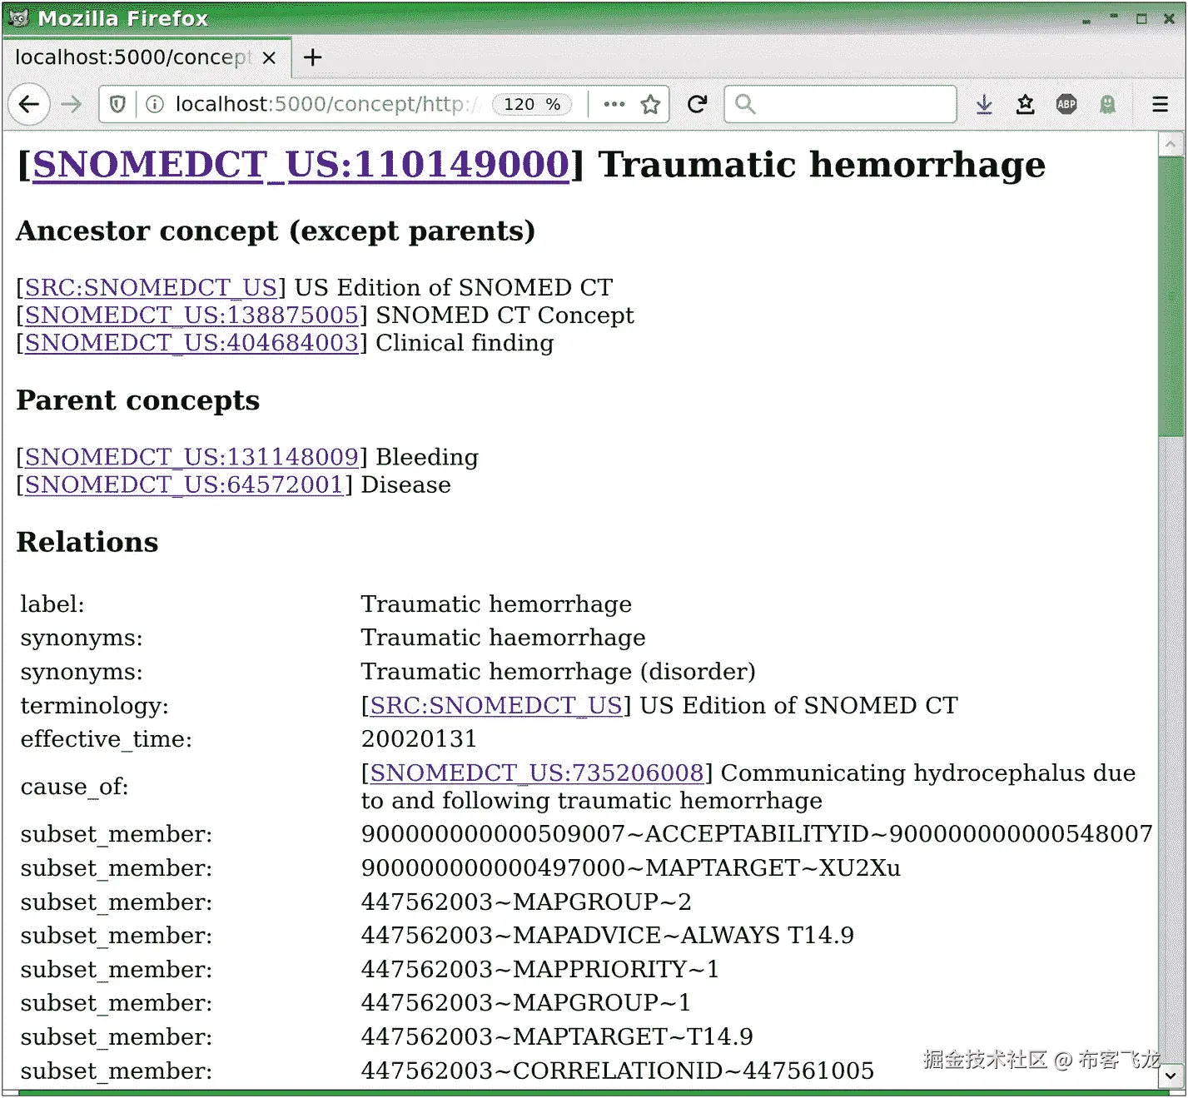Select the localhost:5000/concept tab
Image resolution: width=1188 pixels, height=1098 pixels.
pyautogui.click(x=147, y=57)
